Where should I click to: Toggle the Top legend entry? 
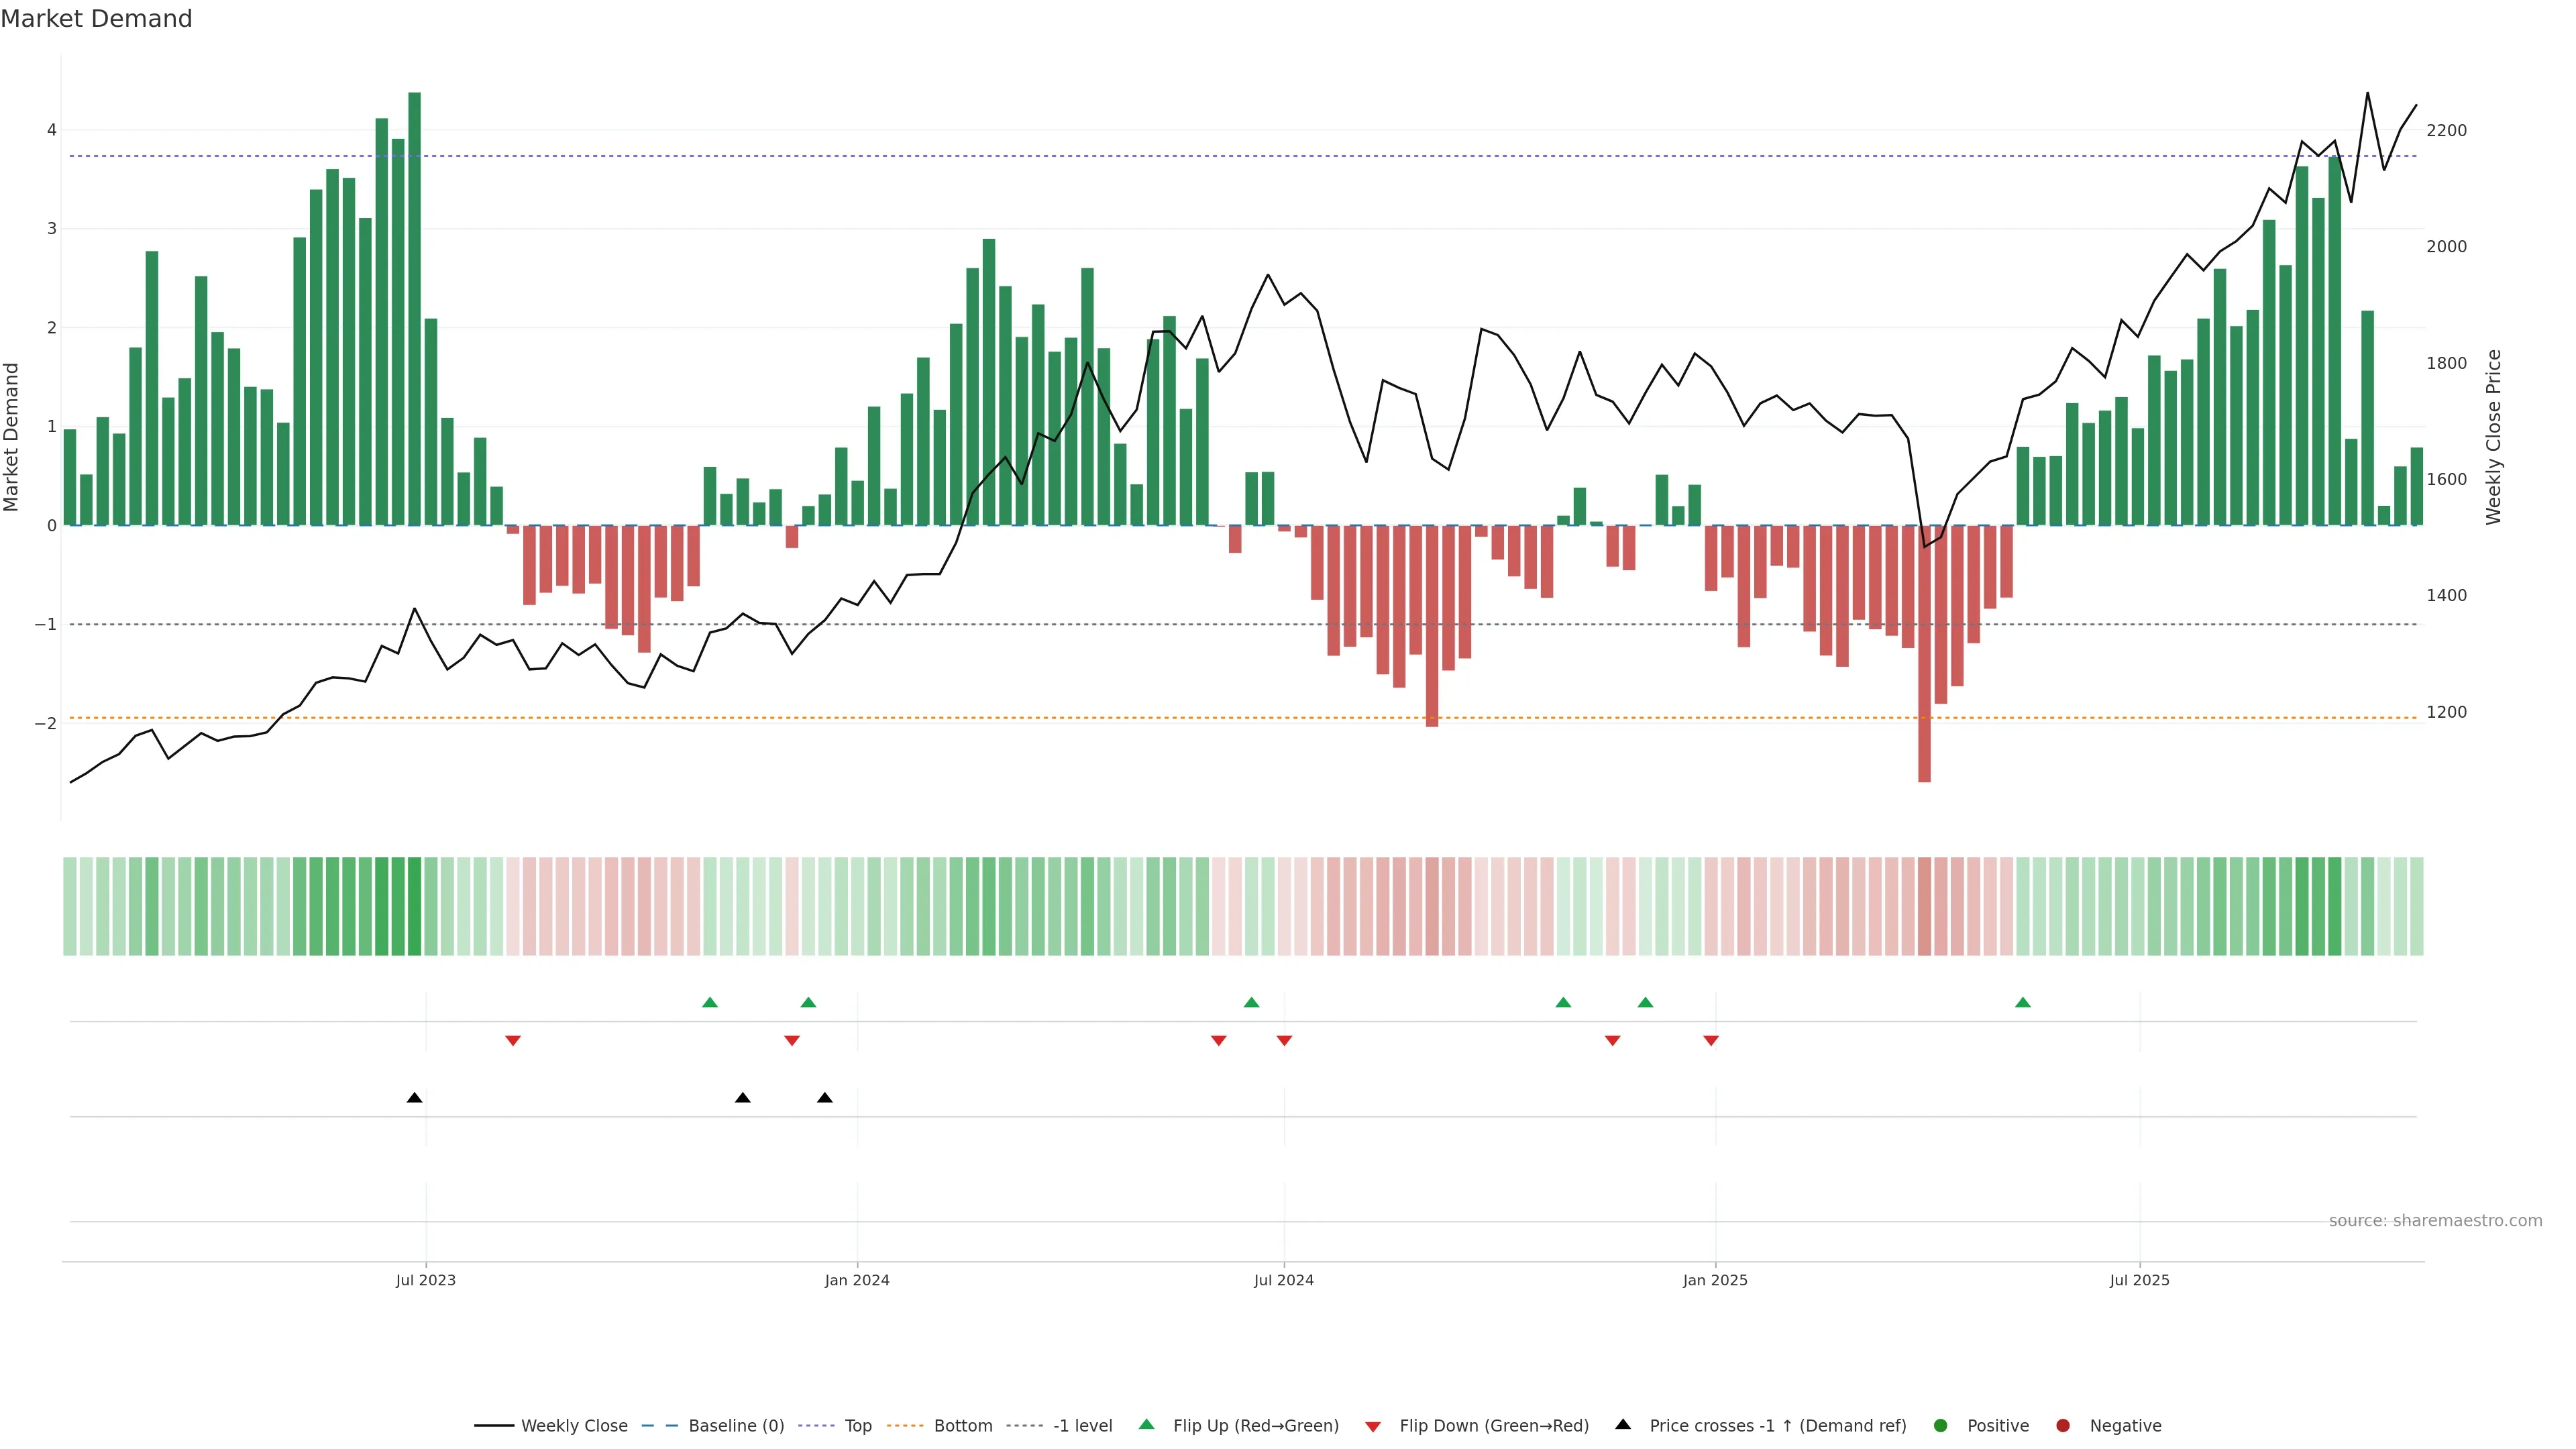857,1425
